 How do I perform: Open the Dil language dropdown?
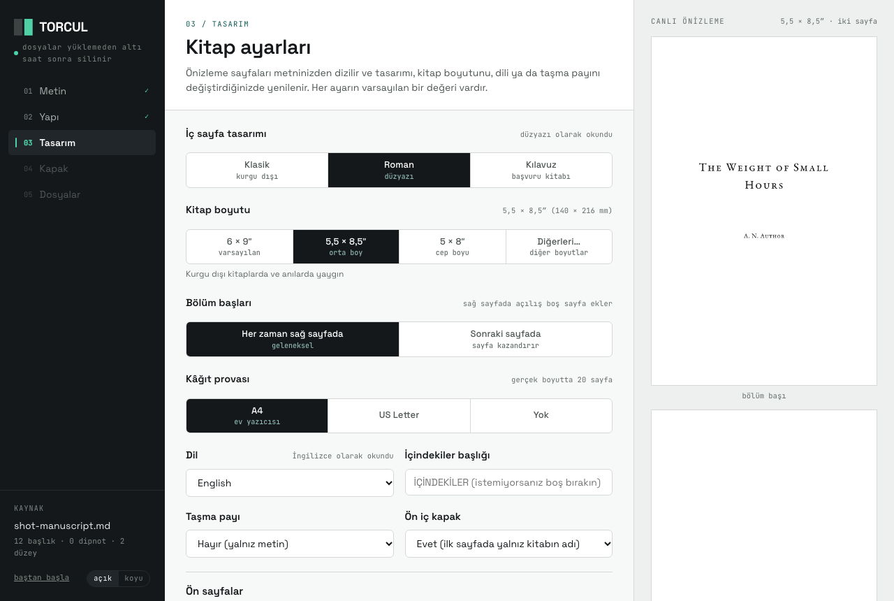pyautogui.click(x=290, y=483)
